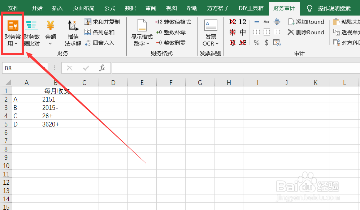Click the crossed-out AB remove letters icon
Screen dimensions: 360x210
pos(242,43)
